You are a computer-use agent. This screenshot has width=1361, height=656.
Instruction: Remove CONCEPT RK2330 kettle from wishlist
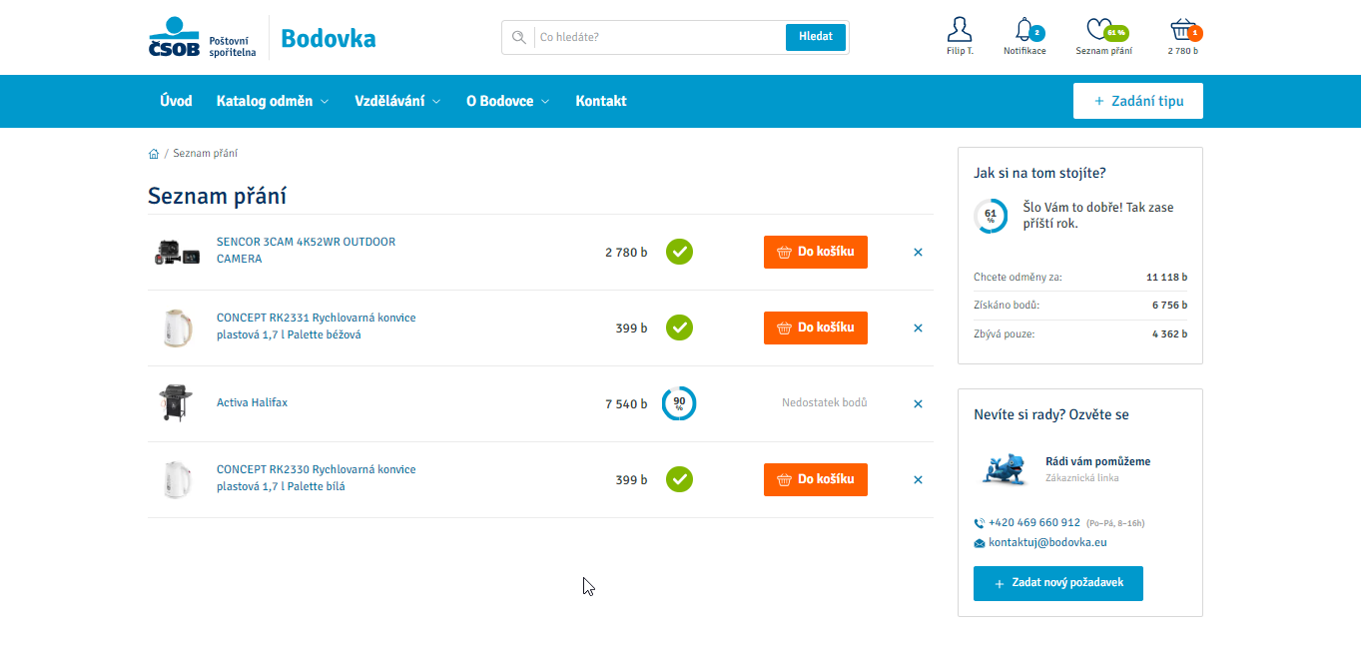point(918,480)
